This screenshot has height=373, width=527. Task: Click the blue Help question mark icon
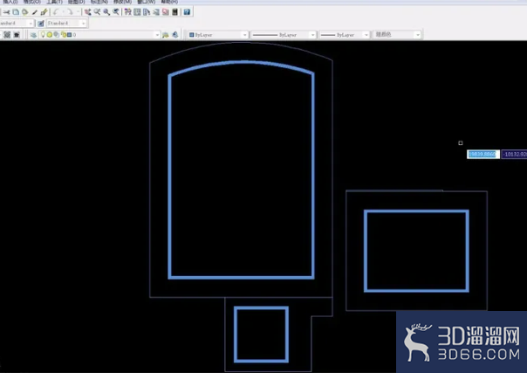187,12
